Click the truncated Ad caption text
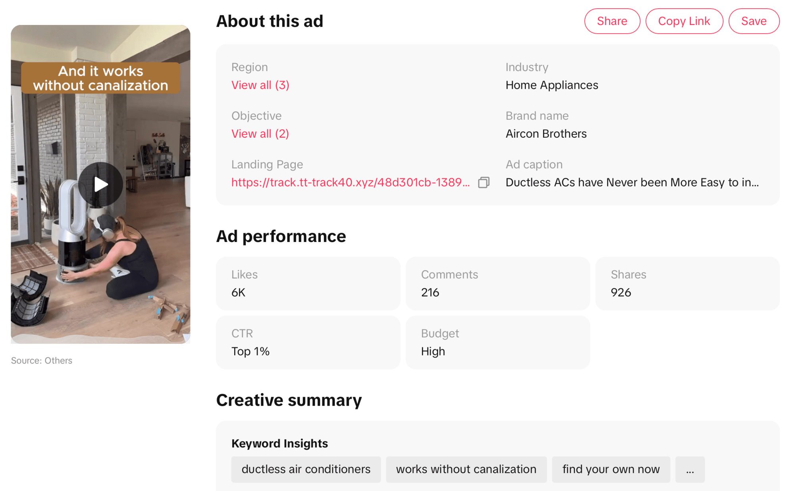The image size is (794, 491). [632, 182]
